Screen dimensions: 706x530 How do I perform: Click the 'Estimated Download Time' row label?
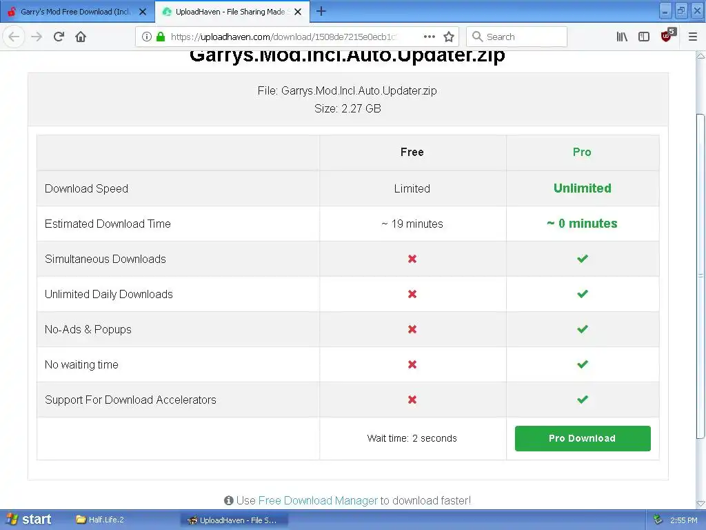pyautogui.click(x=108, y=224)
